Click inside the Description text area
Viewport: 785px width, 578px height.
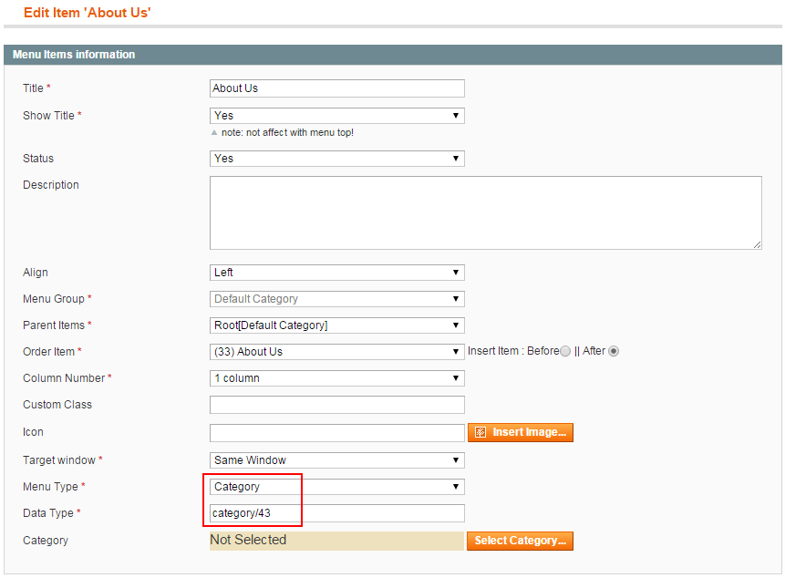486,212
